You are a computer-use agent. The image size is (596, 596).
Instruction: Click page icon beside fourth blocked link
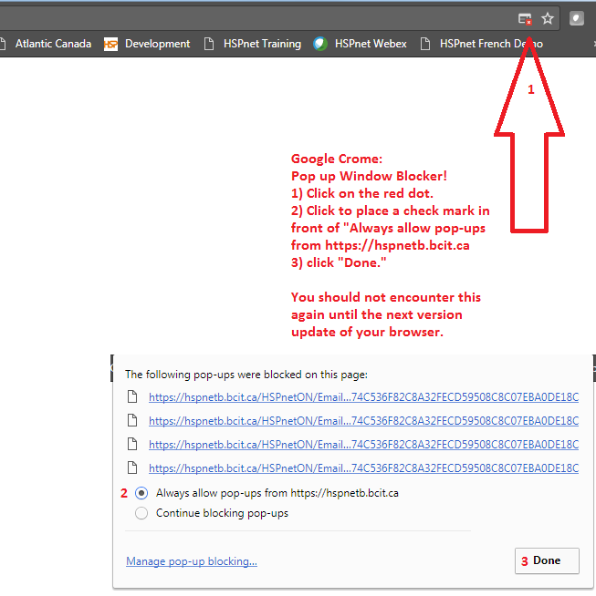coord(132,468)
